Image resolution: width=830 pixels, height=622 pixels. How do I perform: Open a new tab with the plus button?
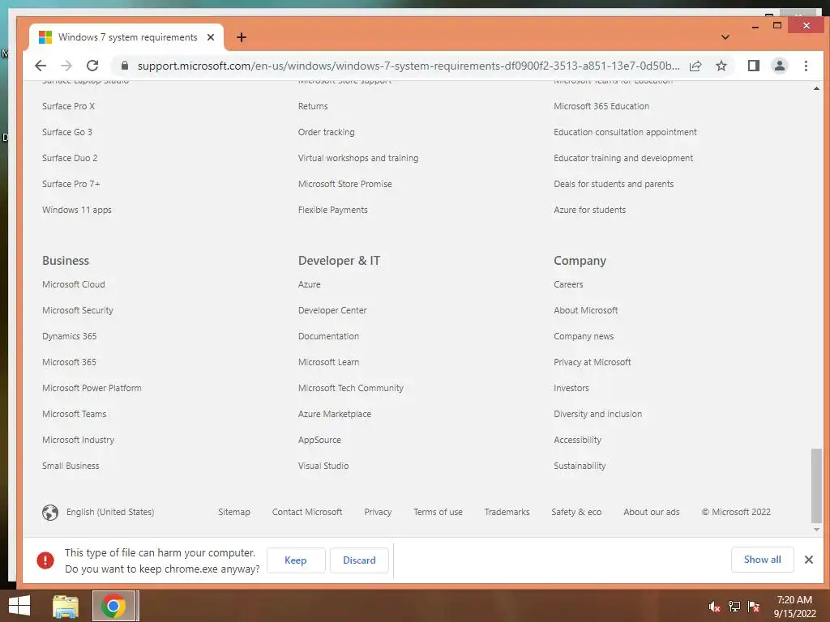242,37
